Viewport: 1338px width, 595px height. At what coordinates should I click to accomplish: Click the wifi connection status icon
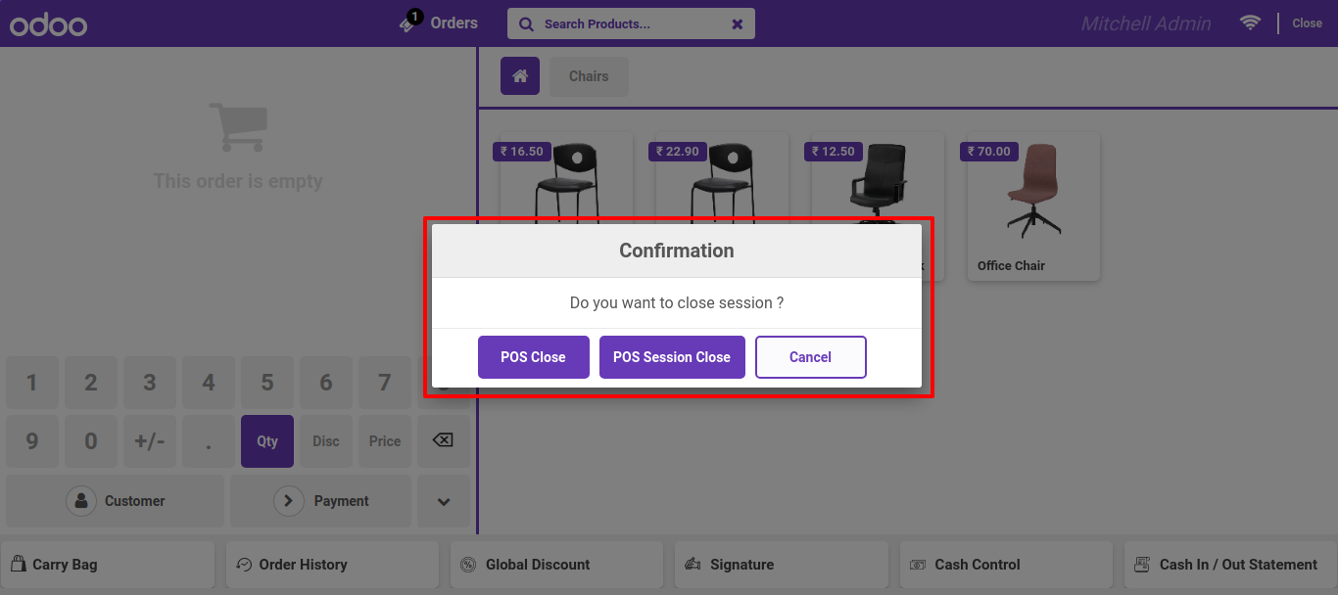coord(1250,23)
